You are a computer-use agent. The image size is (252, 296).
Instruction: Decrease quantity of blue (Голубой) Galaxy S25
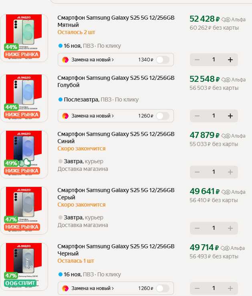(197, 116)
